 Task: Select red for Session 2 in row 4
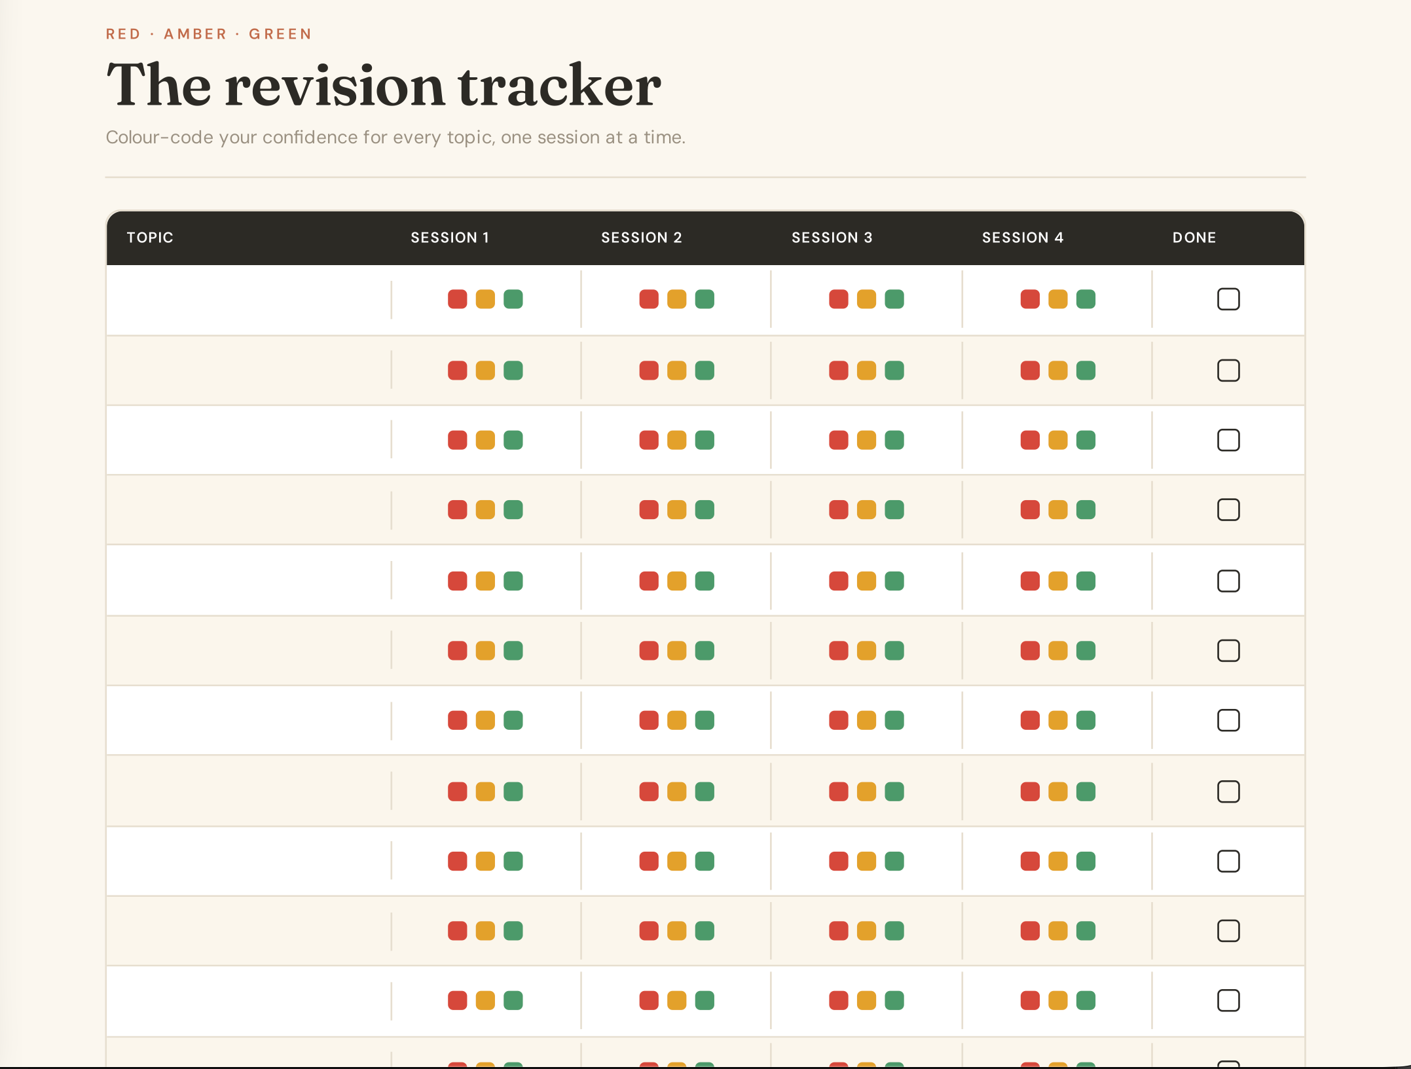click(649, 509)
